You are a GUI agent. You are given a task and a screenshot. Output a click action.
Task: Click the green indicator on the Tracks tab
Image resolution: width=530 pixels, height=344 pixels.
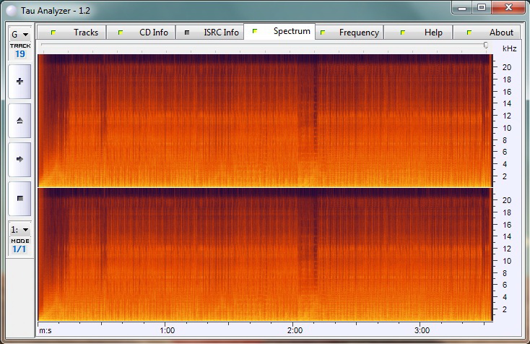(53, 33)
